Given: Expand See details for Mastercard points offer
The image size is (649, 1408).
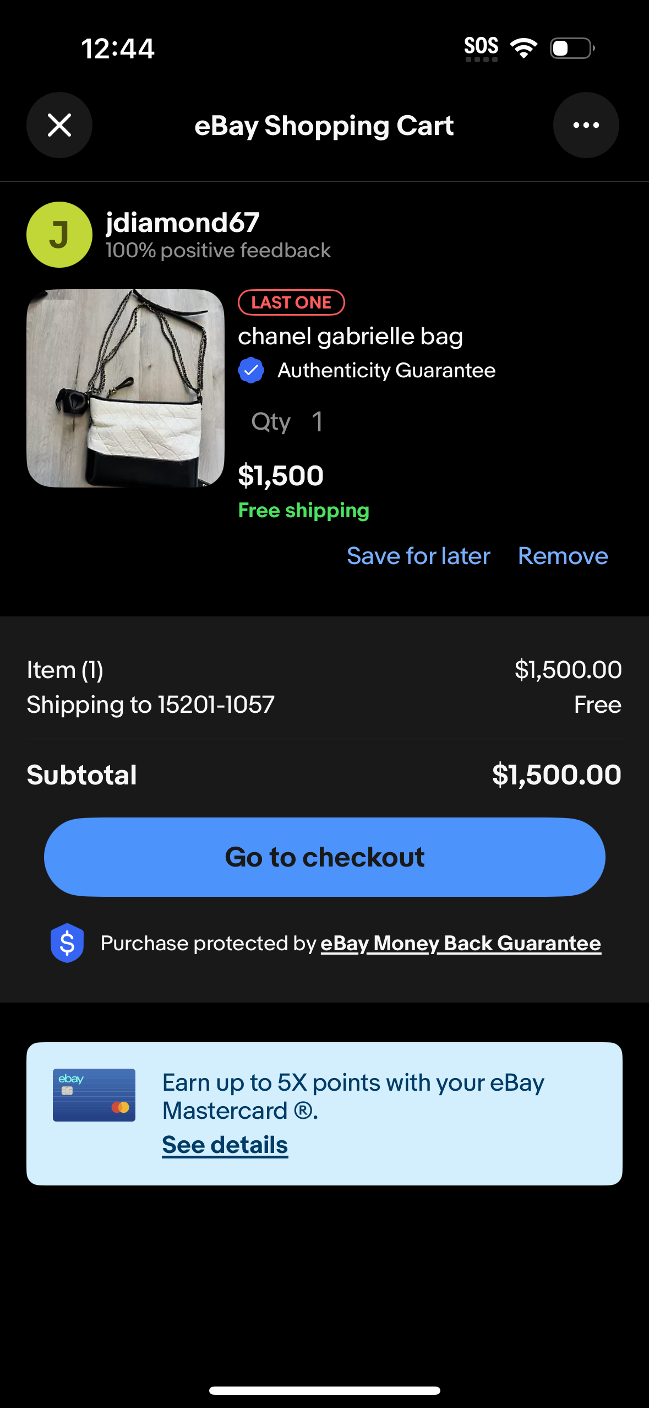Looking at the screenshot, I should pyautogui.click(x=224, y=1144).
